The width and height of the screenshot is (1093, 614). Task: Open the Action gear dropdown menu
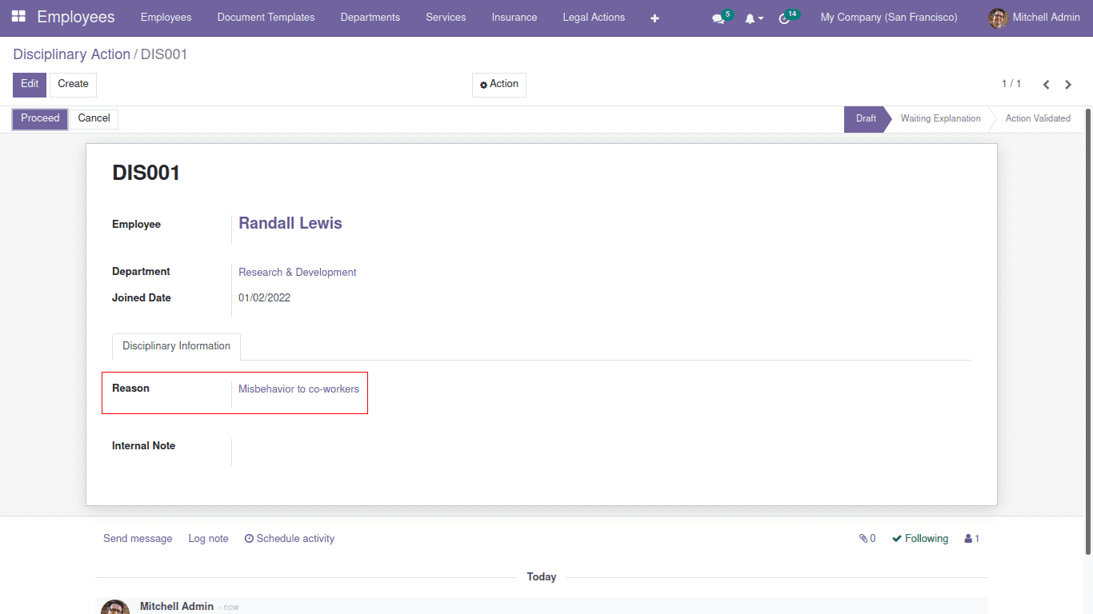point(498,84)
